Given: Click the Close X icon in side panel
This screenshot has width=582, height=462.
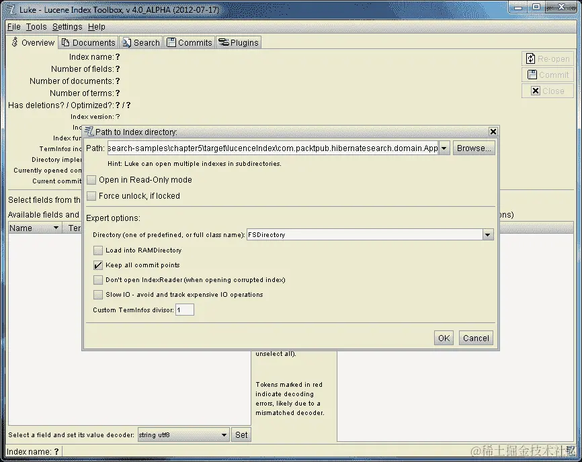Looking at the screenshot, I should tap(535, 91).
